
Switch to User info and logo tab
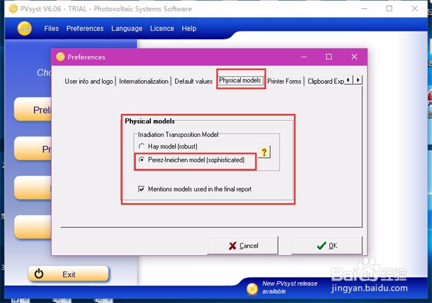pos(89,81)
